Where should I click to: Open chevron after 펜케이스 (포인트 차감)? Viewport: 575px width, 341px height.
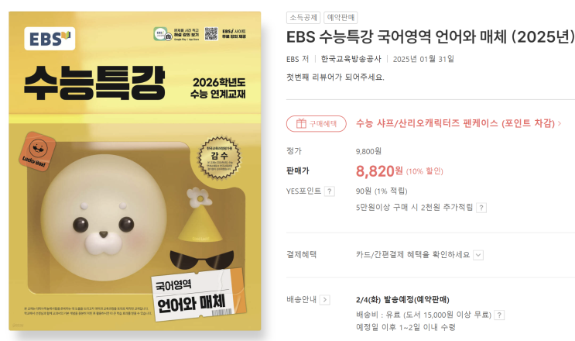click(x=560, y=123)
